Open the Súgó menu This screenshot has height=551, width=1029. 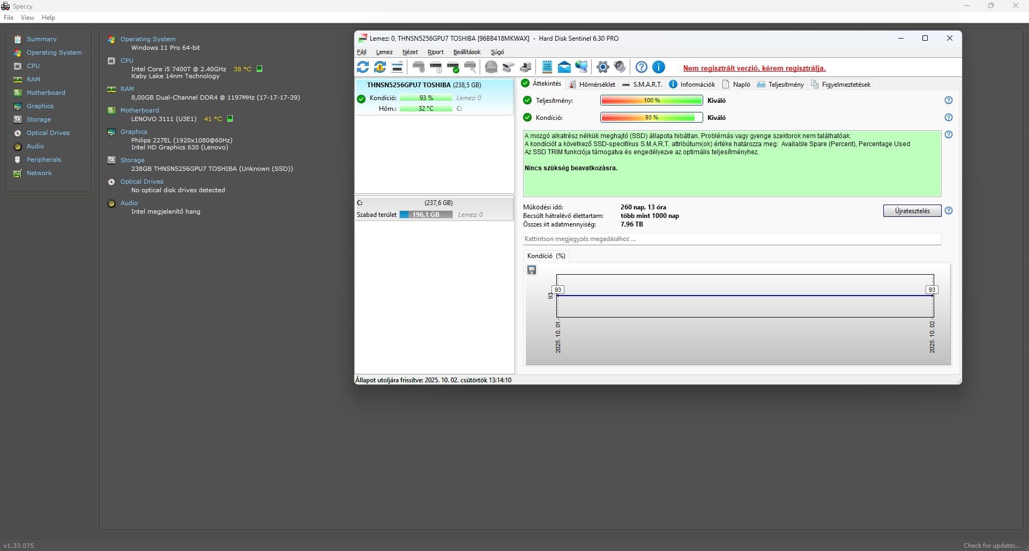tap(497, 52)
